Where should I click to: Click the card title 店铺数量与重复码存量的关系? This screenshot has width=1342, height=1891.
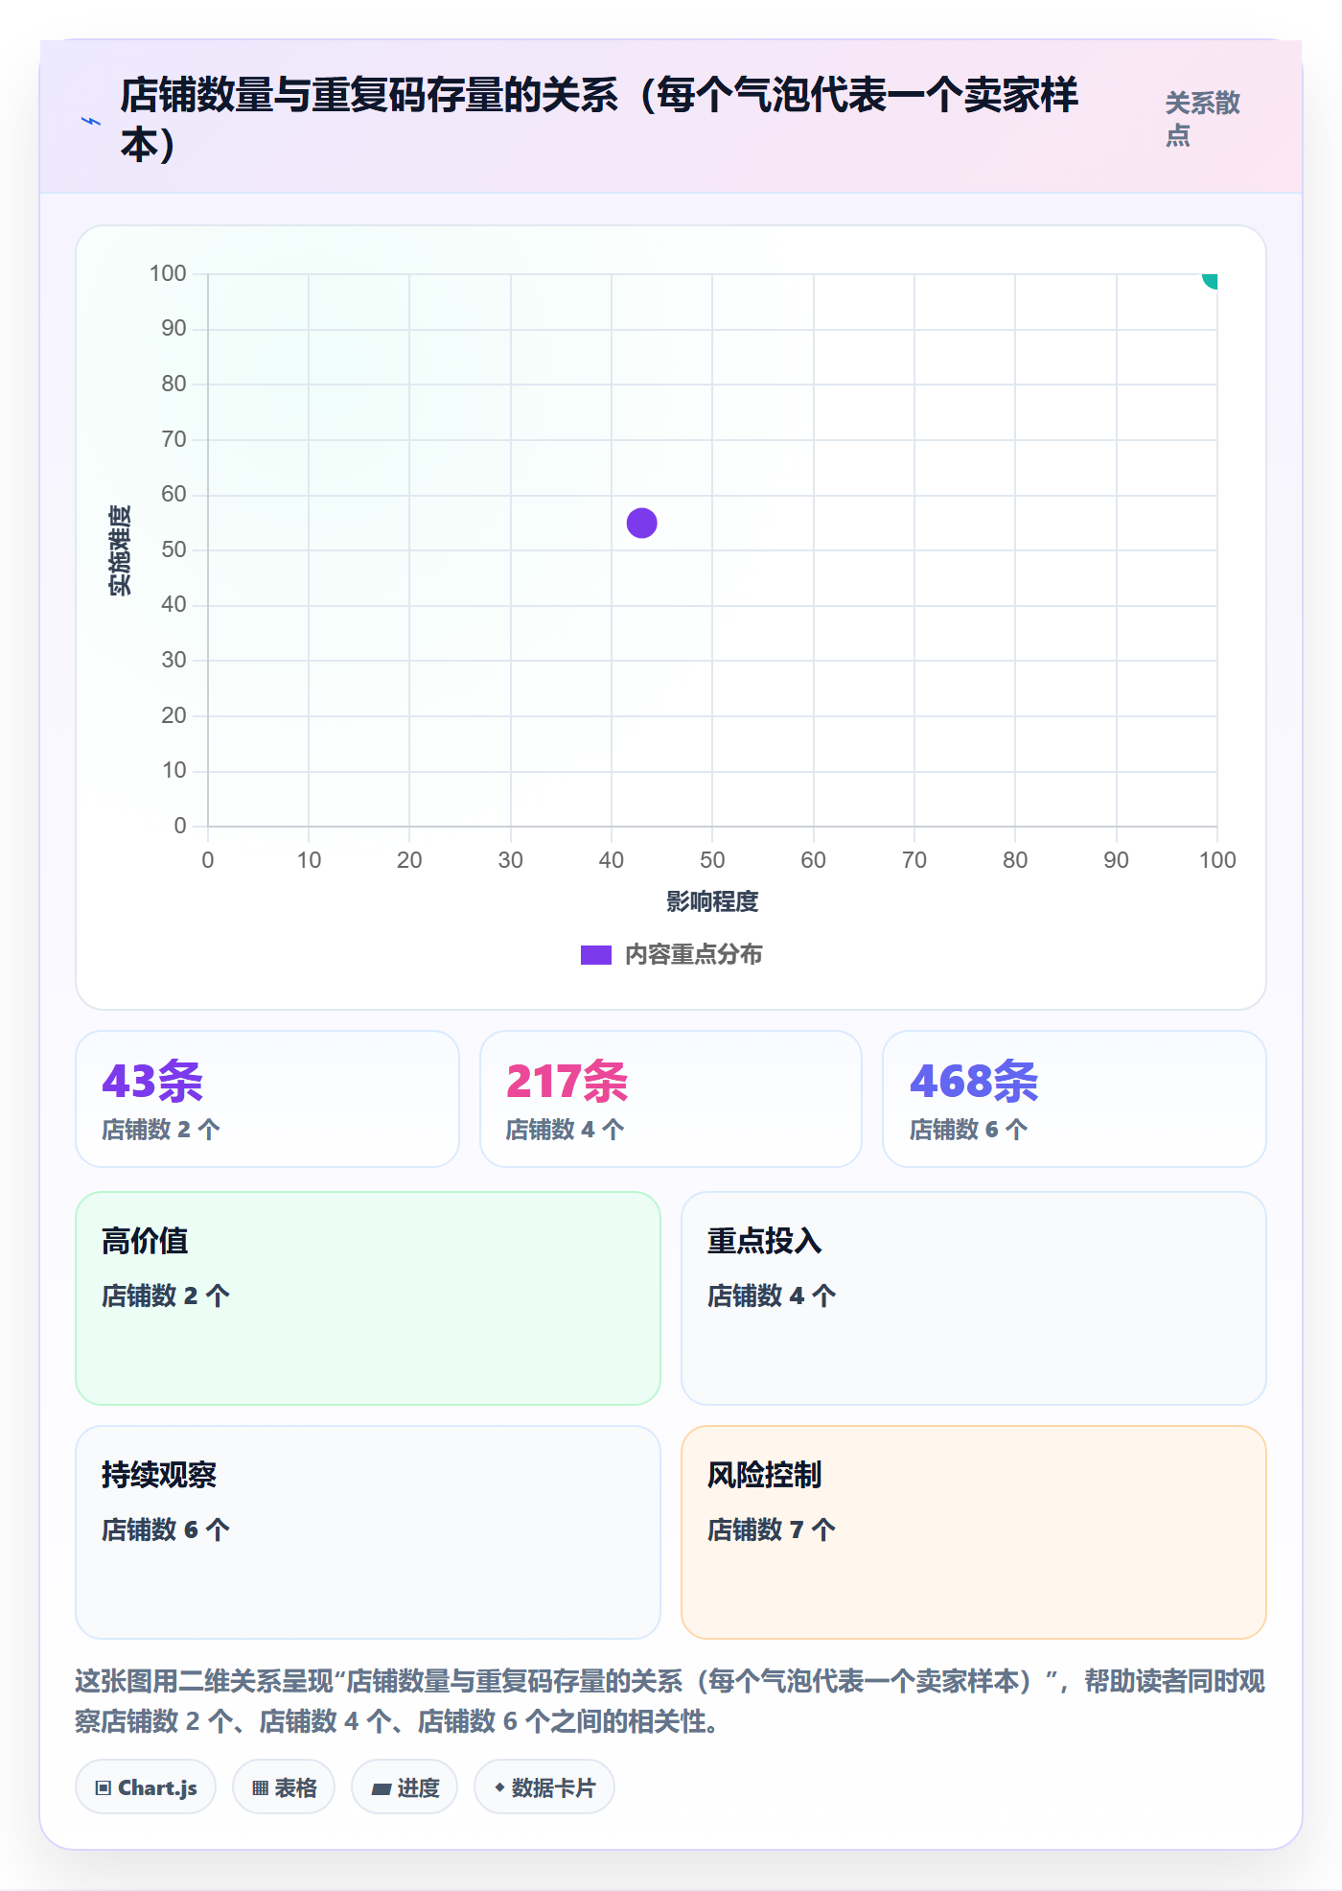coord(599,119)
